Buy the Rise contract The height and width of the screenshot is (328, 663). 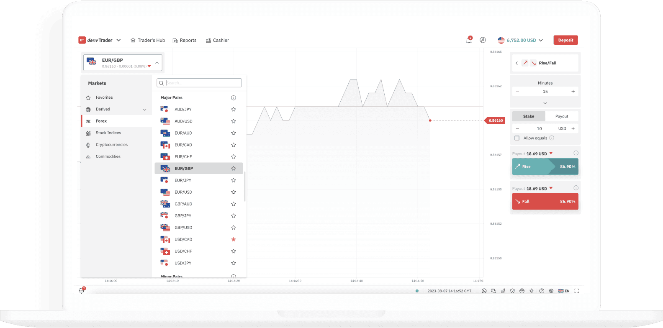tap(545, 167)
